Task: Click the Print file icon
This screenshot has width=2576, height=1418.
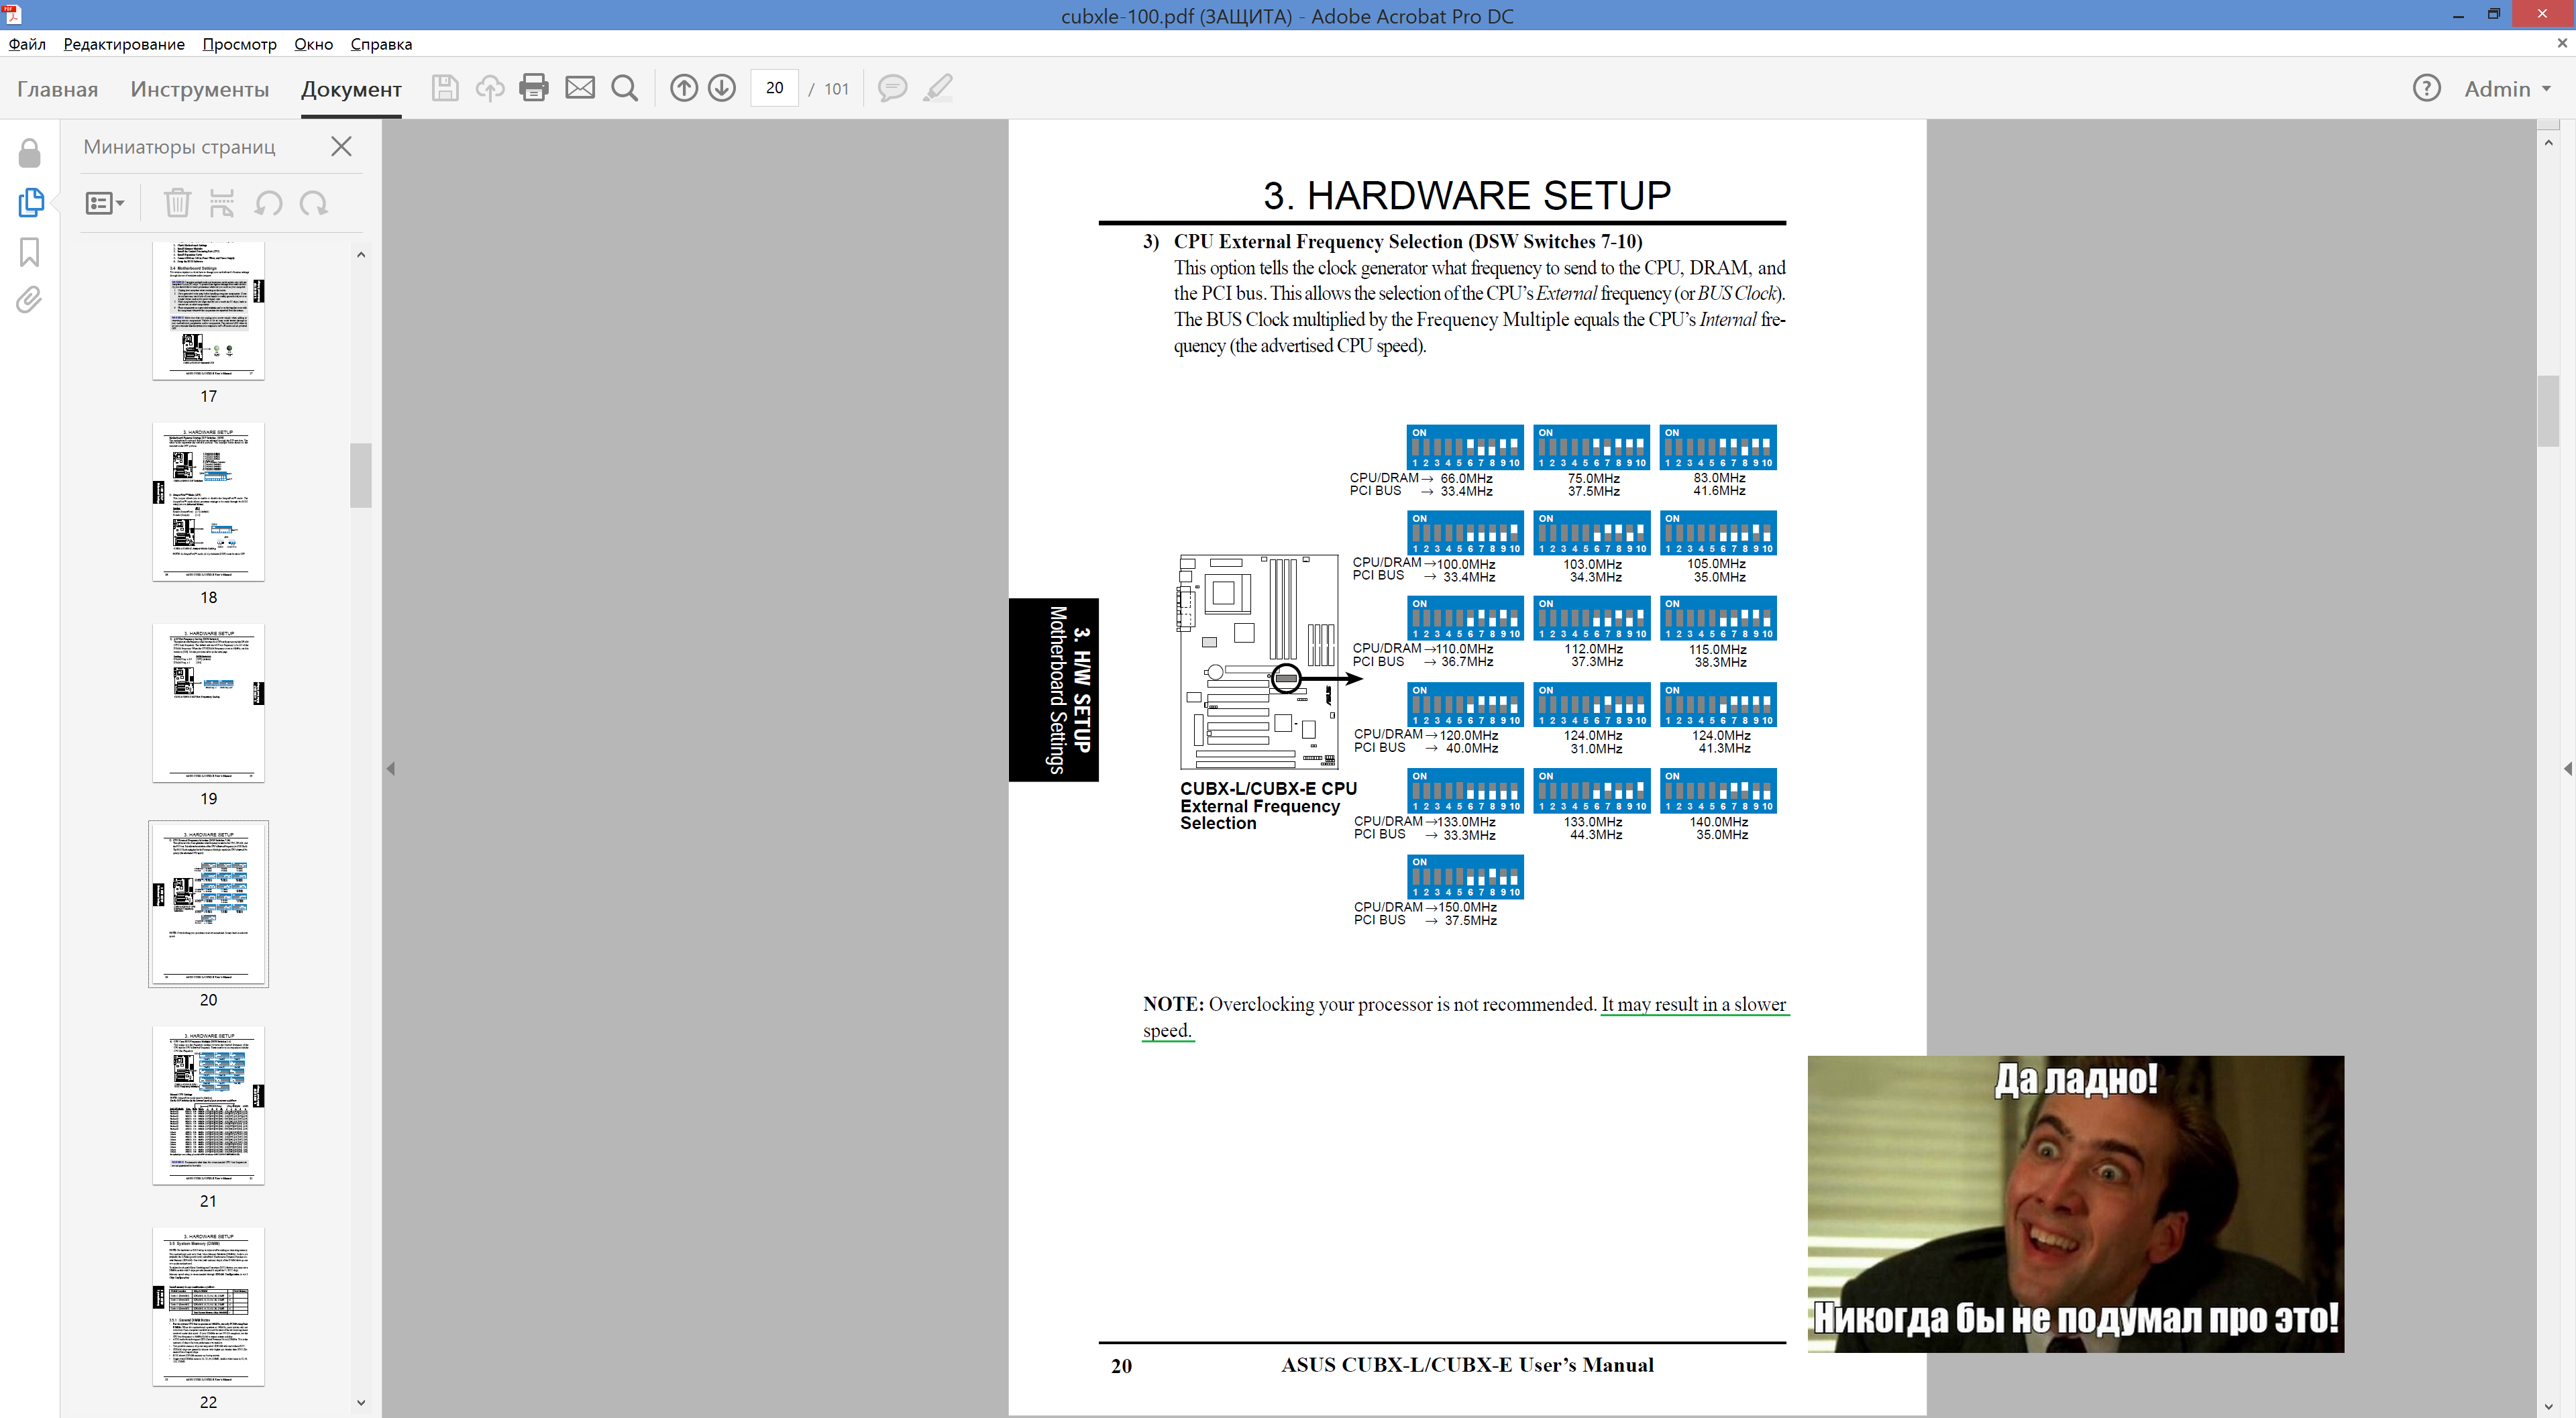Action: [x=534, y=88]
